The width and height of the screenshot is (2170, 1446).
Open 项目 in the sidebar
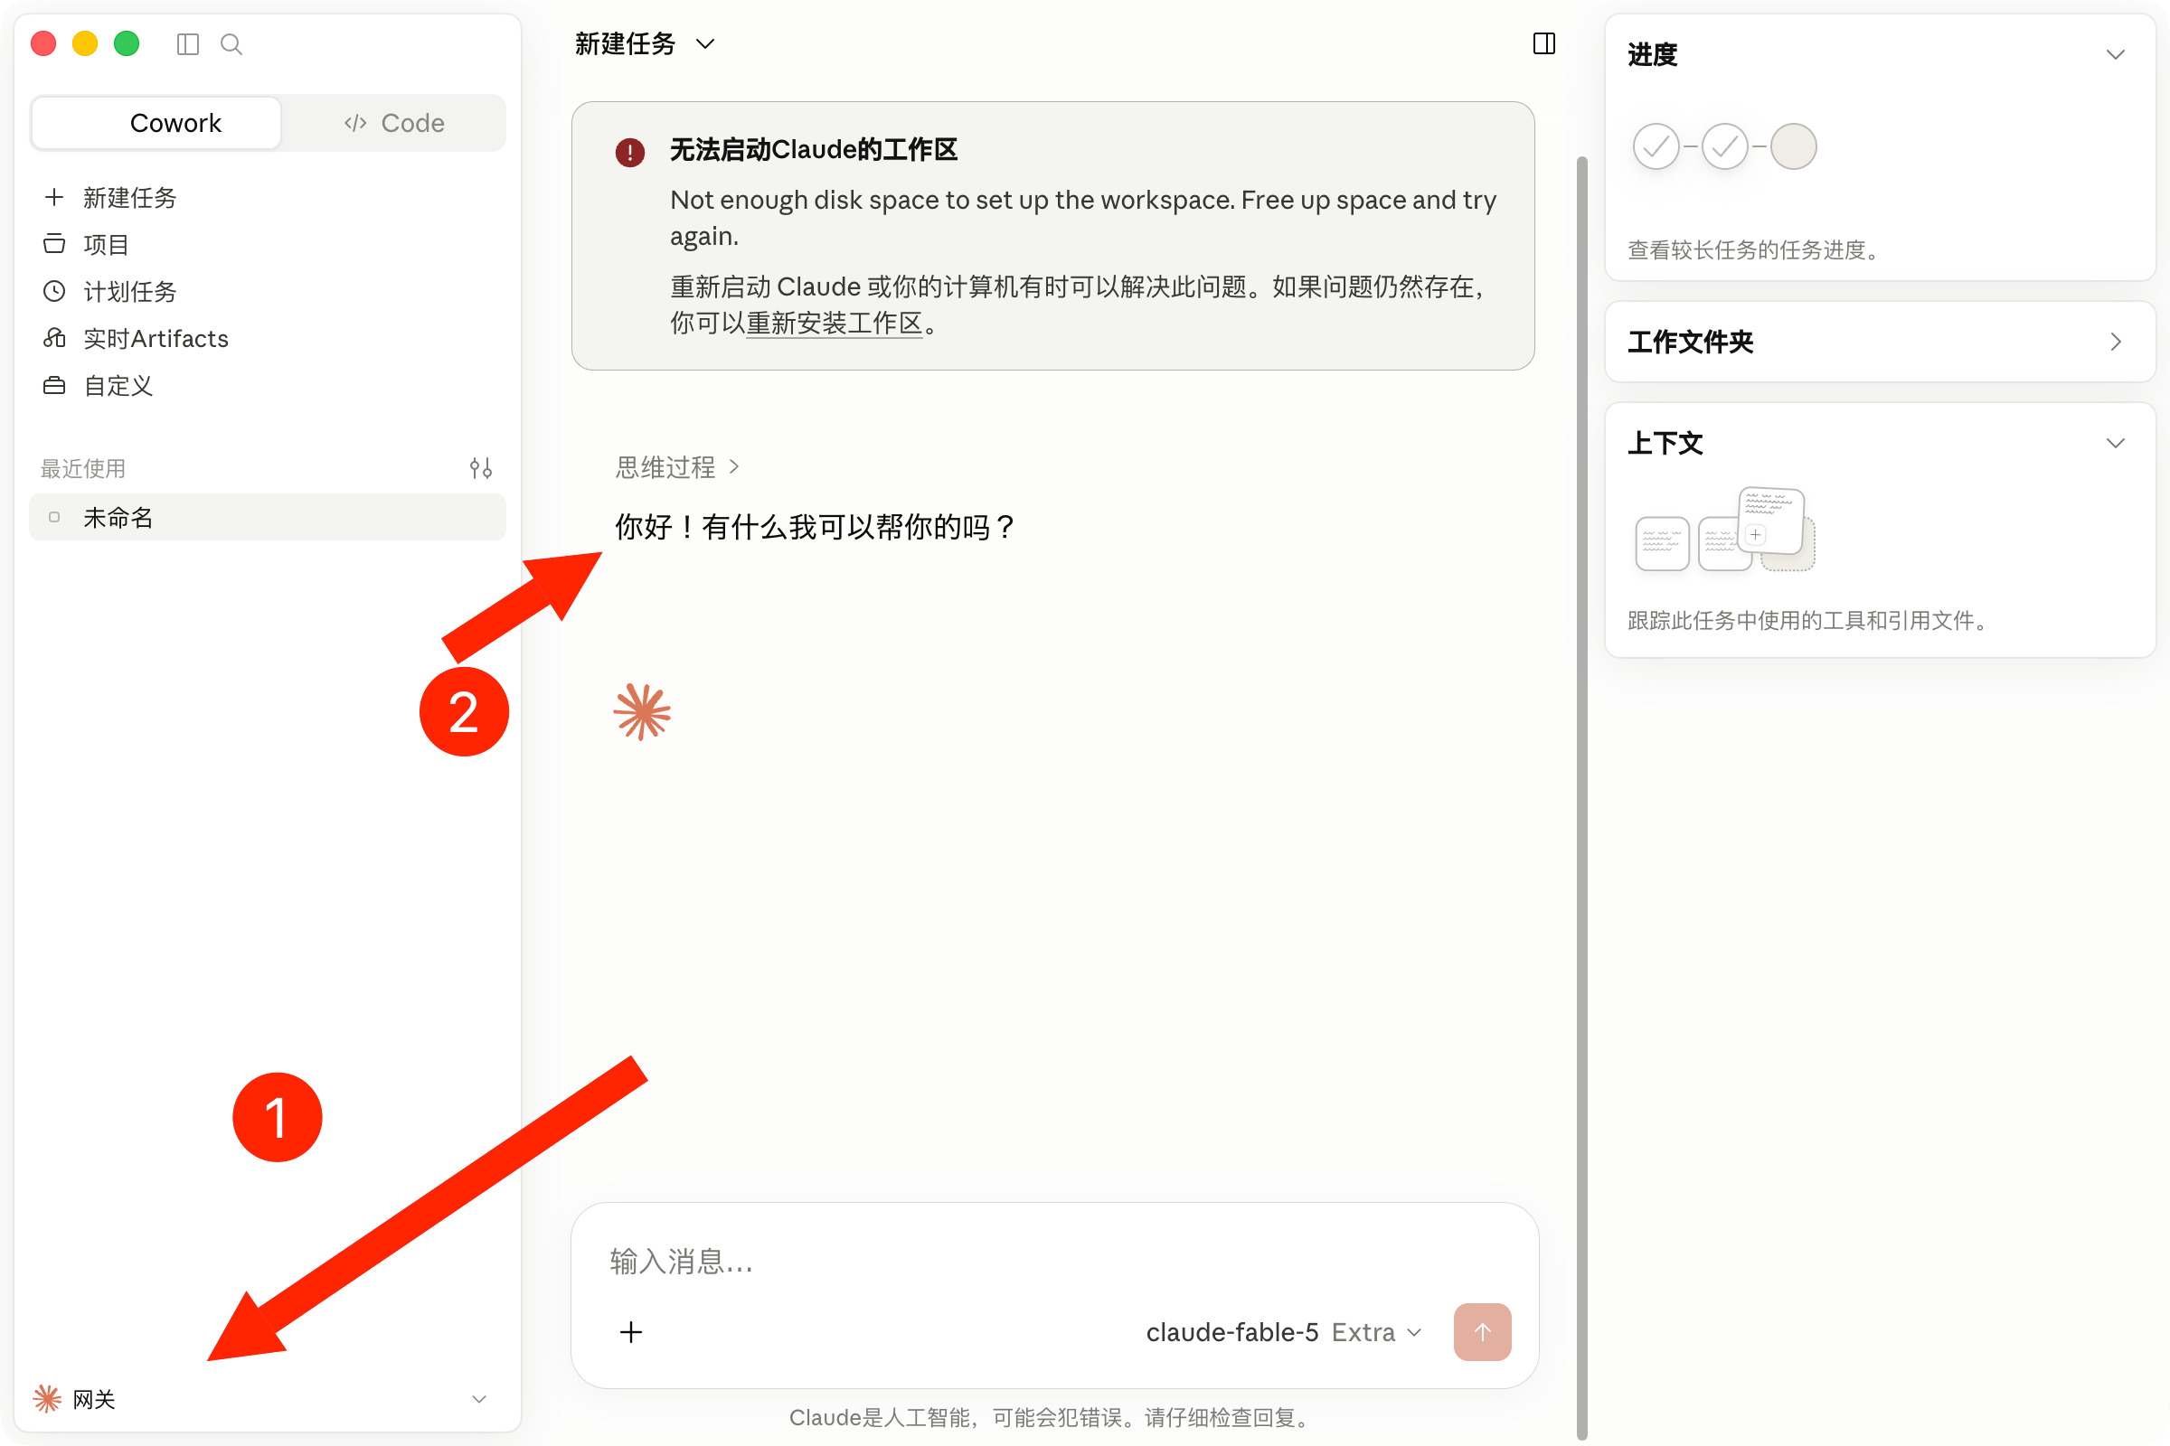(x=268, y=244)
